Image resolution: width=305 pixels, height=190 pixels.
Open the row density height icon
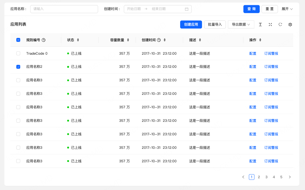(260, 25)
